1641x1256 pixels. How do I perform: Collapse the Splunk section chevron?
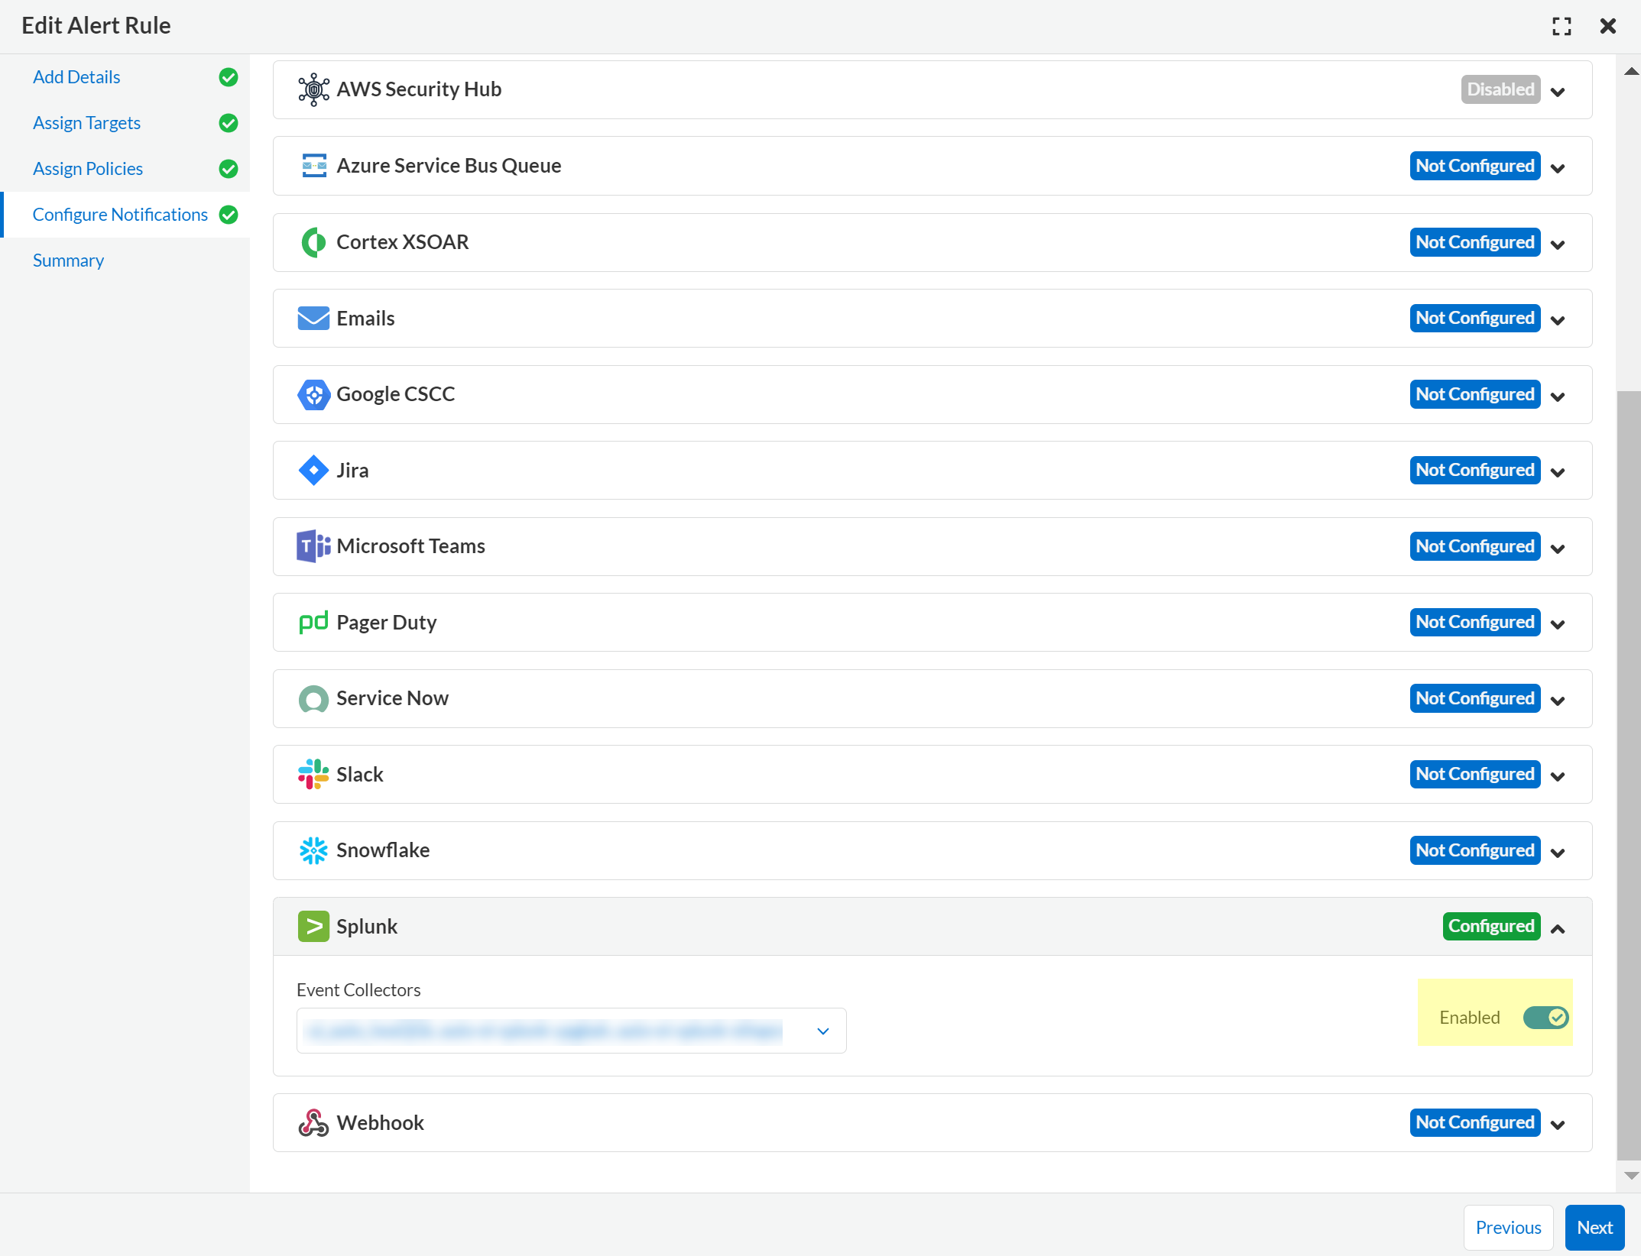click(1558, 928)
